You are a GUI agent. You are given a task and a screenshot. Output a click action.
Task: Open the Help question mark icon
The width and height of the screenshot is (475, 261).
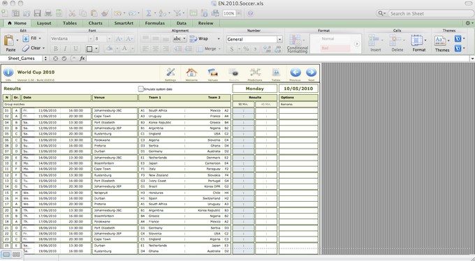tap(250, 13)
